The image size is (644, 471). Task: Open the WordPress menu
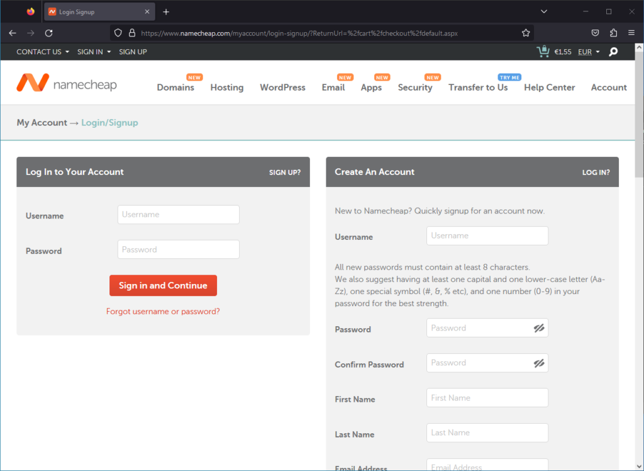(282, 87)
